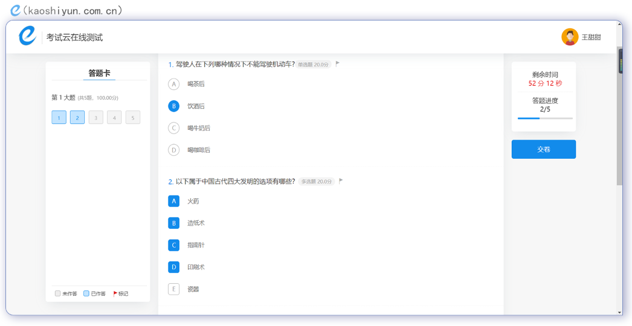Select option A 喝茶后 for question 1

[174, 84]
